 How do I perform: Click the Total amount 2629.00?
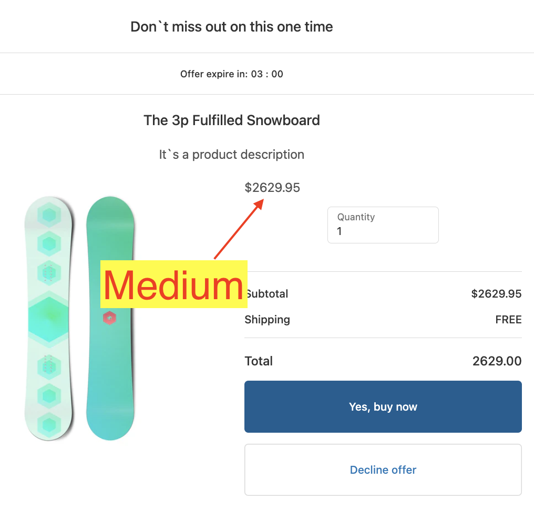pyautogui.click(x=497, y=361)
